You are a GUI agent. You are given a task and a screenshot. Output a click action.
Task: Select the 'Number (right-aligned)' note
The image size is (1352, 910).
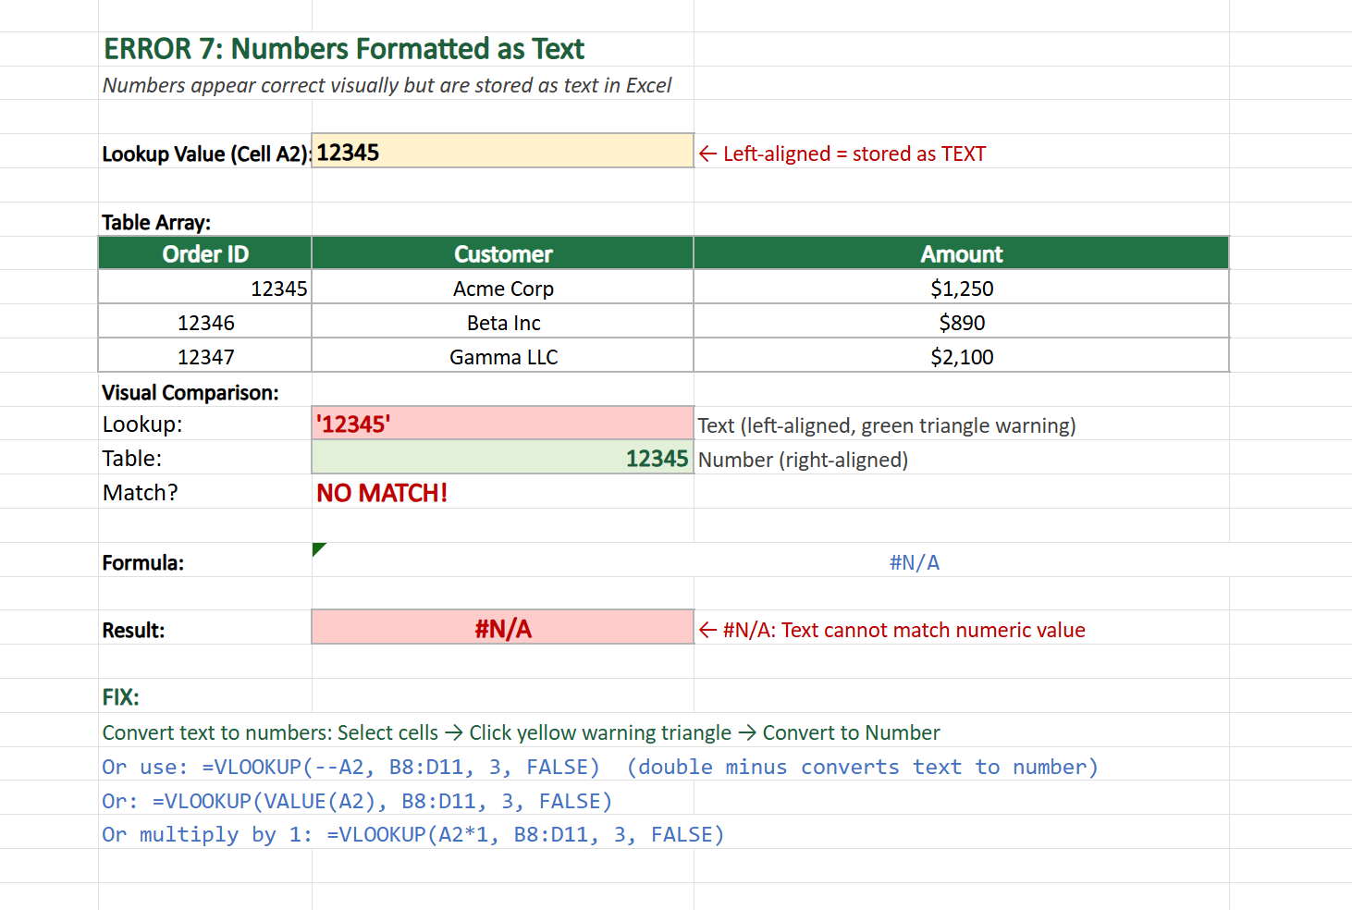[x=803, y=460]
